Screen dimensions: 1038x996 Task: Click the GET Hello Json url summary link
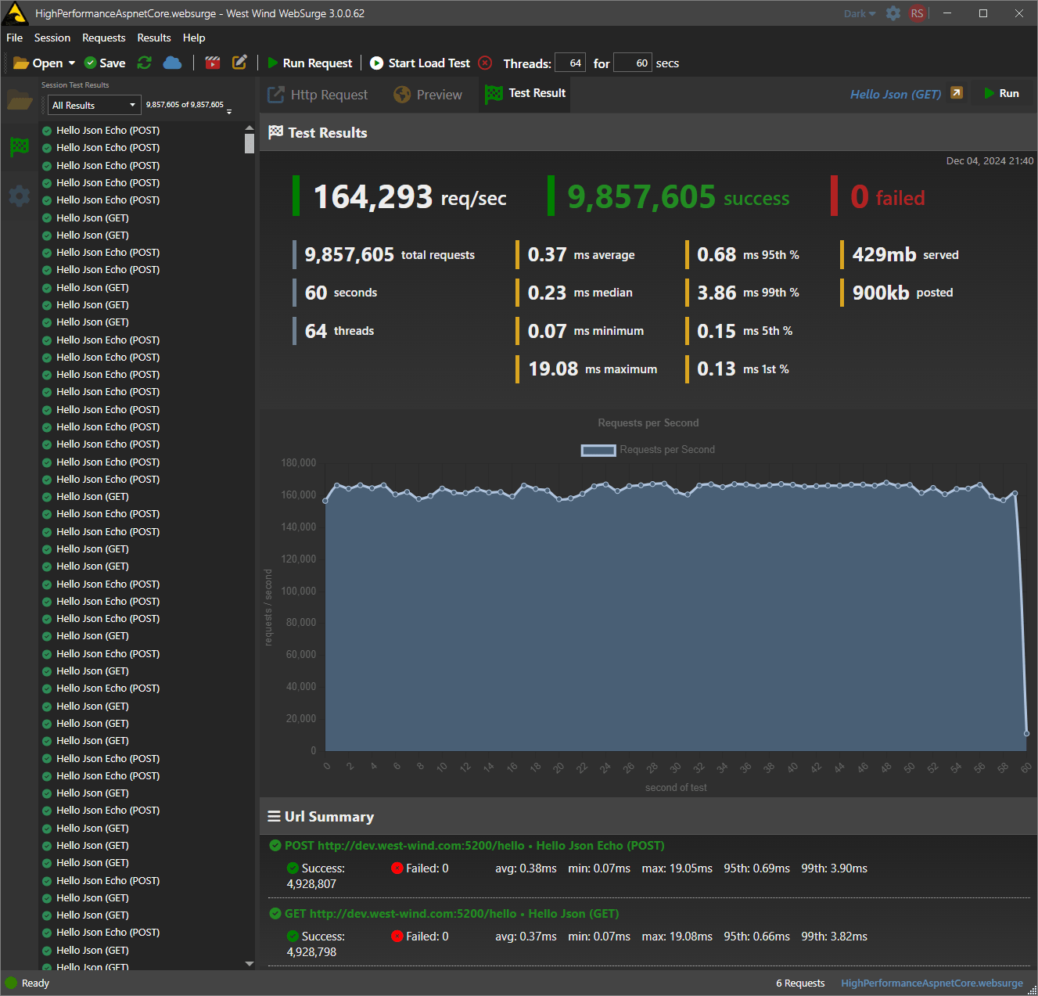(x=452, y=914)
